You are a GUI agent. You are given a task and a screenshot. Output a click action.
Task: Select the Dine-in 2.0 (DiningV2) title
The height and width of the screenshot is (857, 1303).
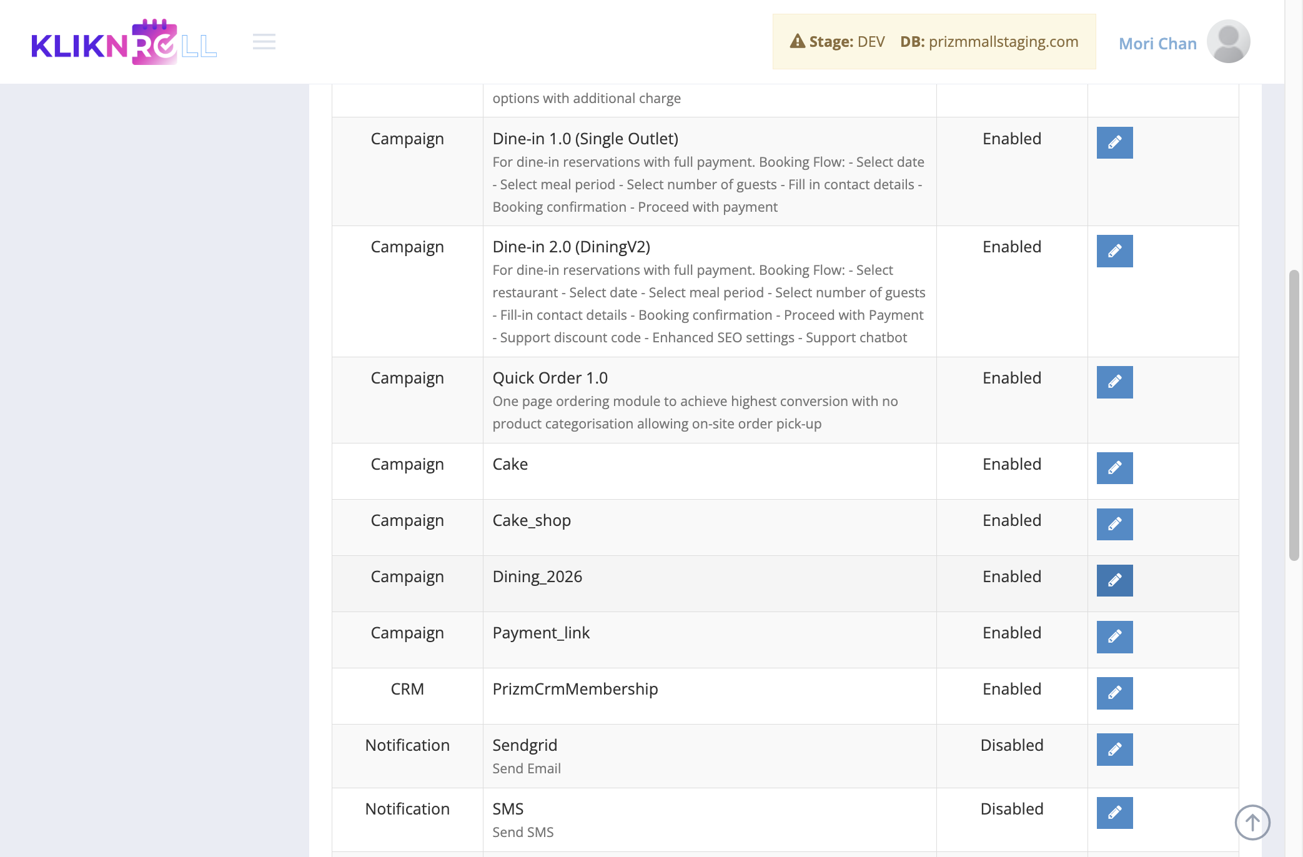(x=571, y=247)
